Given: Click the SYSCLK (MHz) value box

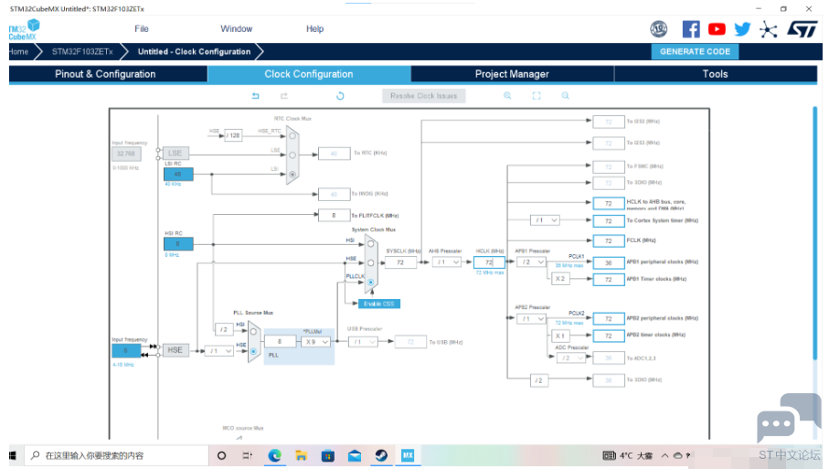Looking at the screenshot, I should 400,262.
